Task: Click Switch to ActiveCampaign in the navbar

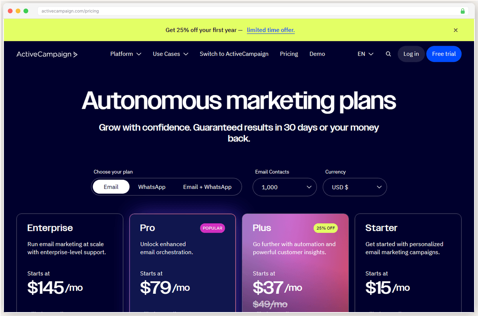Action: [x=234, y=54]
